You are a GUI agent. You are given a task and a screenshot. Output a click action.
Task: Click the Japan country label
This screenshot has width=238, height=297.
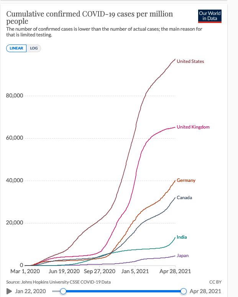(x=182, y=256)
